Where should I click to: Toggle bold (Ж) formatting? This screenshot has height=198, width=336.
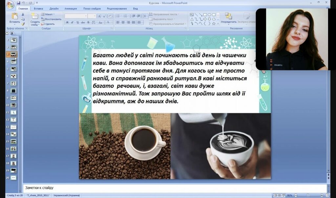click(x=67, y=23)
